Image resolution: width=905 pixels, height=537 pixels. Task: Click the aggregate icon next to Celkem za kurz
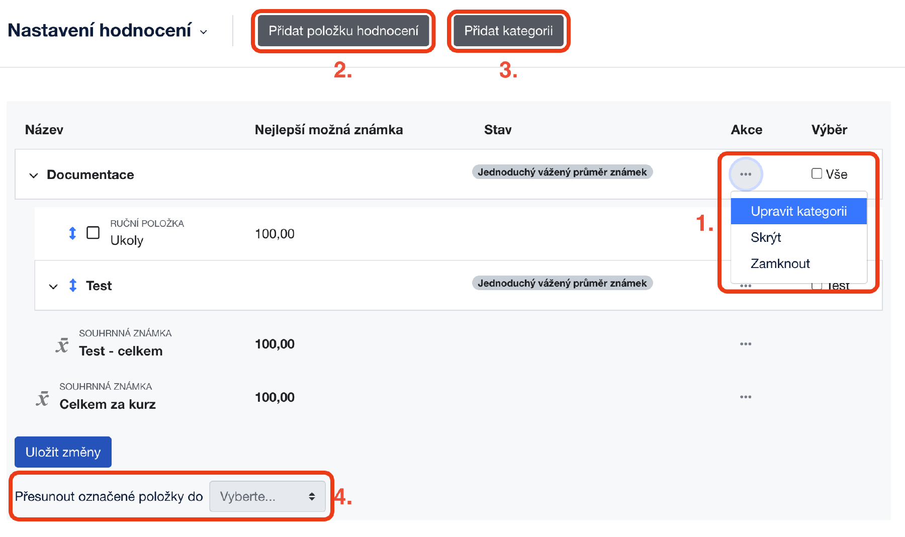tap(43, 398)
